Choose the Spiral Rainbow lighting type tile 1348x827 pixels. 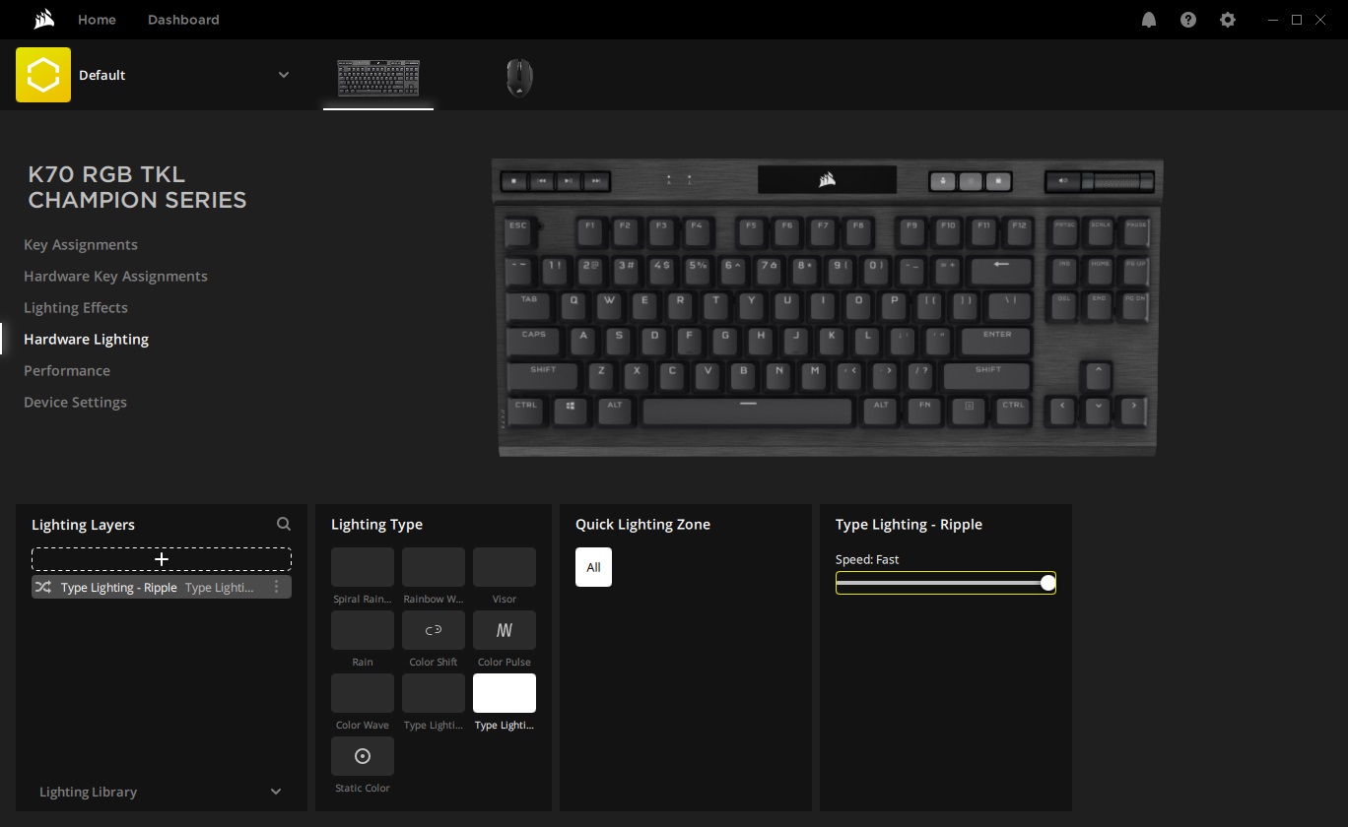363,567
